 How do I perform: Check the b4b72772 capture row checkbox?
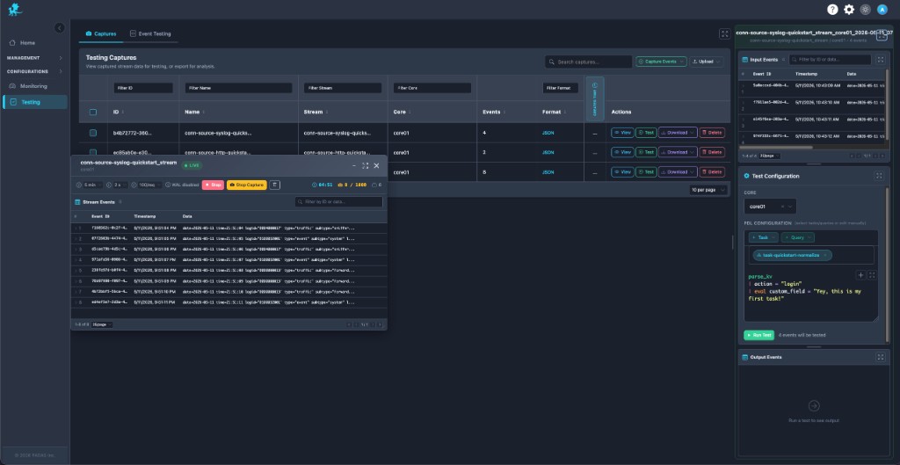point(93,133)
